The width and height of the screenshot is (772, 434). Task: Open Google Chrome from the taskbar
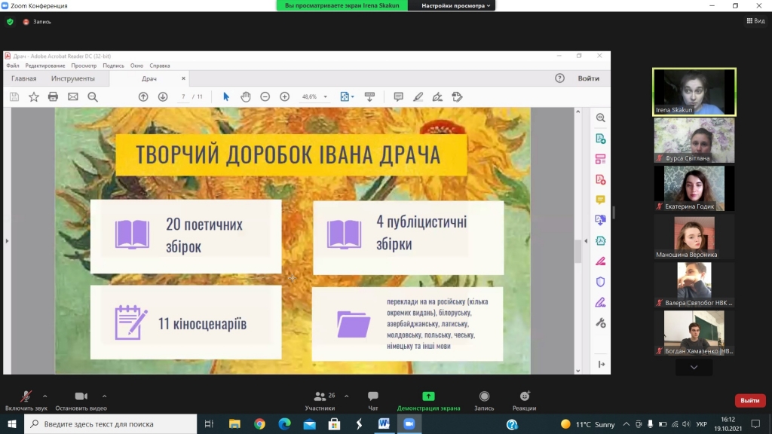[x=259, y=423]
